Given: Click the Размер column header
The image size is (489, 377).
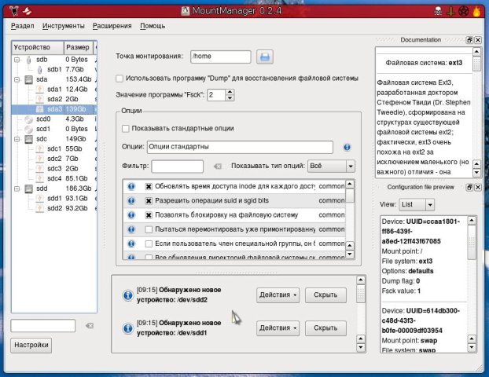Looking at the screenshot, I should pyautogui.click(x=79, y=47).
